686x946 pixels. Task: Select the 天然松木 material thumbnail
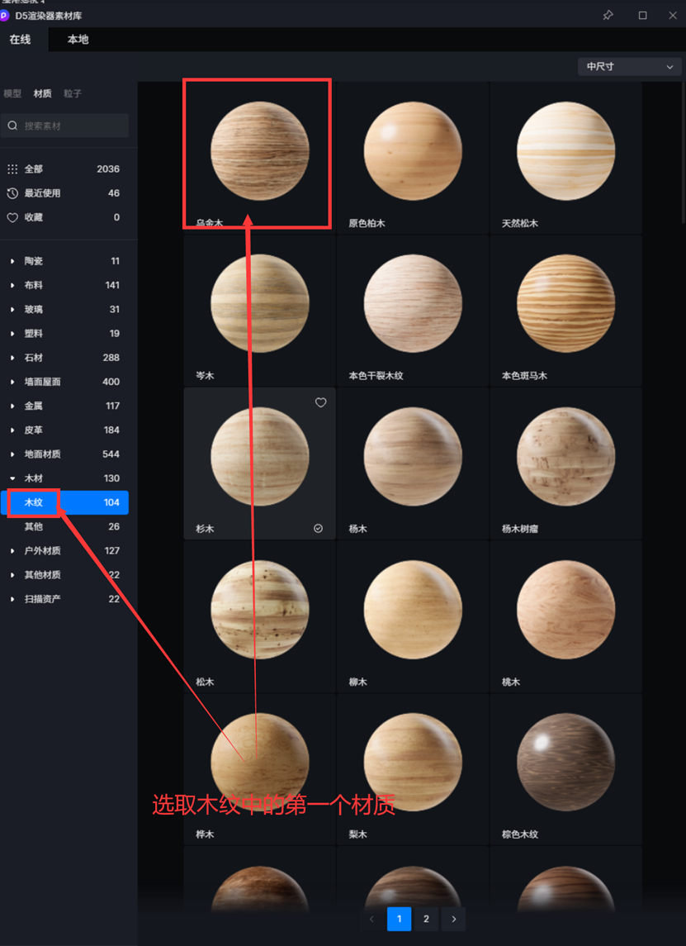565,151
